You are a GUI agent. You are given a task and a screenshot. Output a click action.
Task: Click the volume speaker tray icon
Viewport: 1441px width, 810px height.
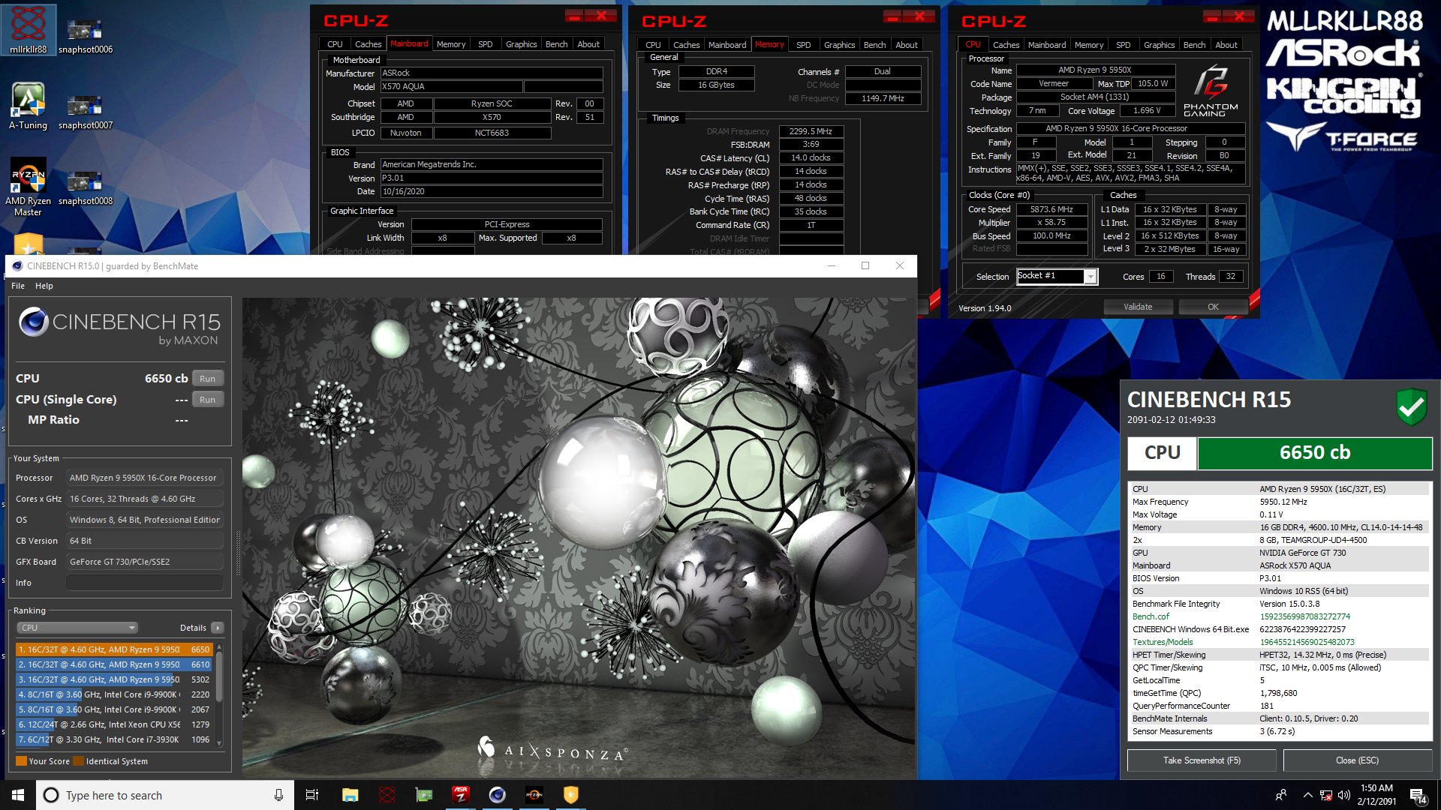click(x=1344, y=795)
